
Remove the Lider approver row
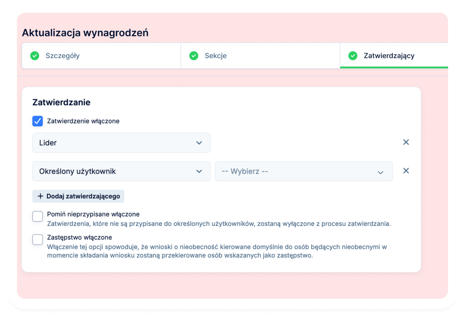(406, 142)
